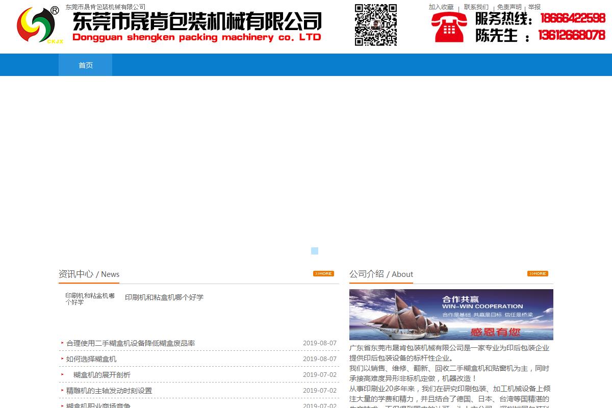Click the 举报 link
This screenshot has height=408, width=612.
coord(534,7)
